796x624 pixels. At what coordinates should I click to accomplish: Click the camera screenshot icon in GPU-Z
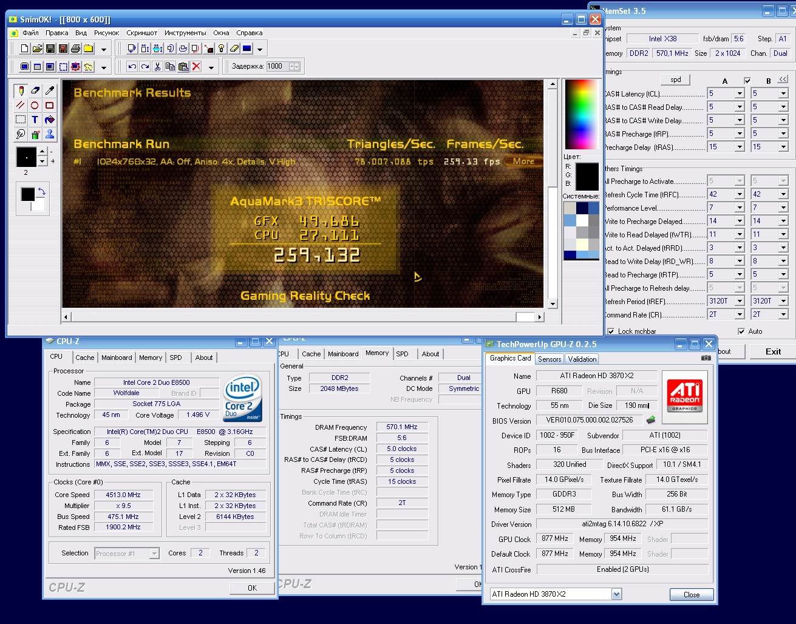[x=706, y=358]
